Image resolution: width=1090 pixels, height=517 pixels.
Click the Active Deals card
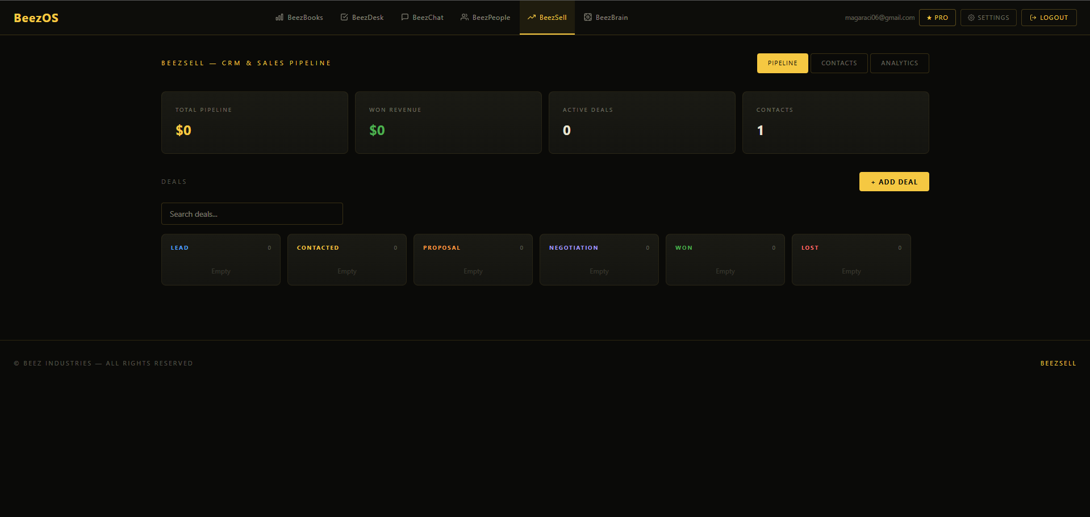click(642, 123)
